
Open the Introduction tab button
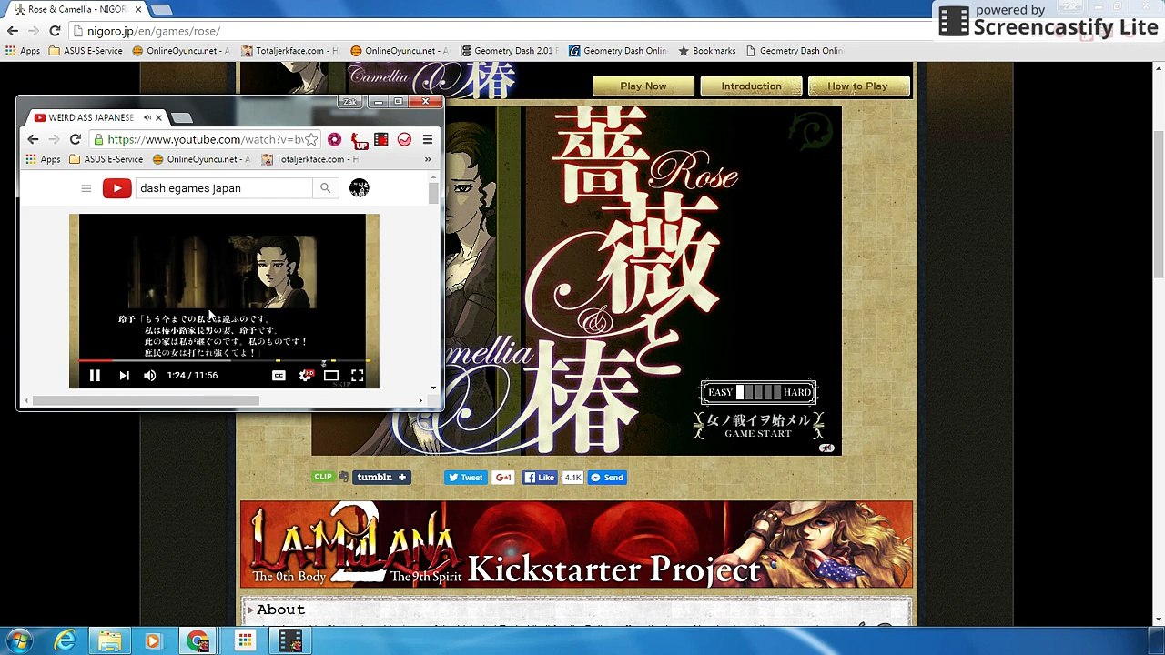point(751,86)
